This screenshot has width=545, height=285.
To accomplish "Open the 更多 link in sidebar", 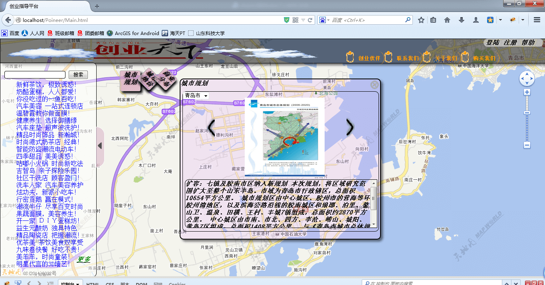I will [84, 259].
